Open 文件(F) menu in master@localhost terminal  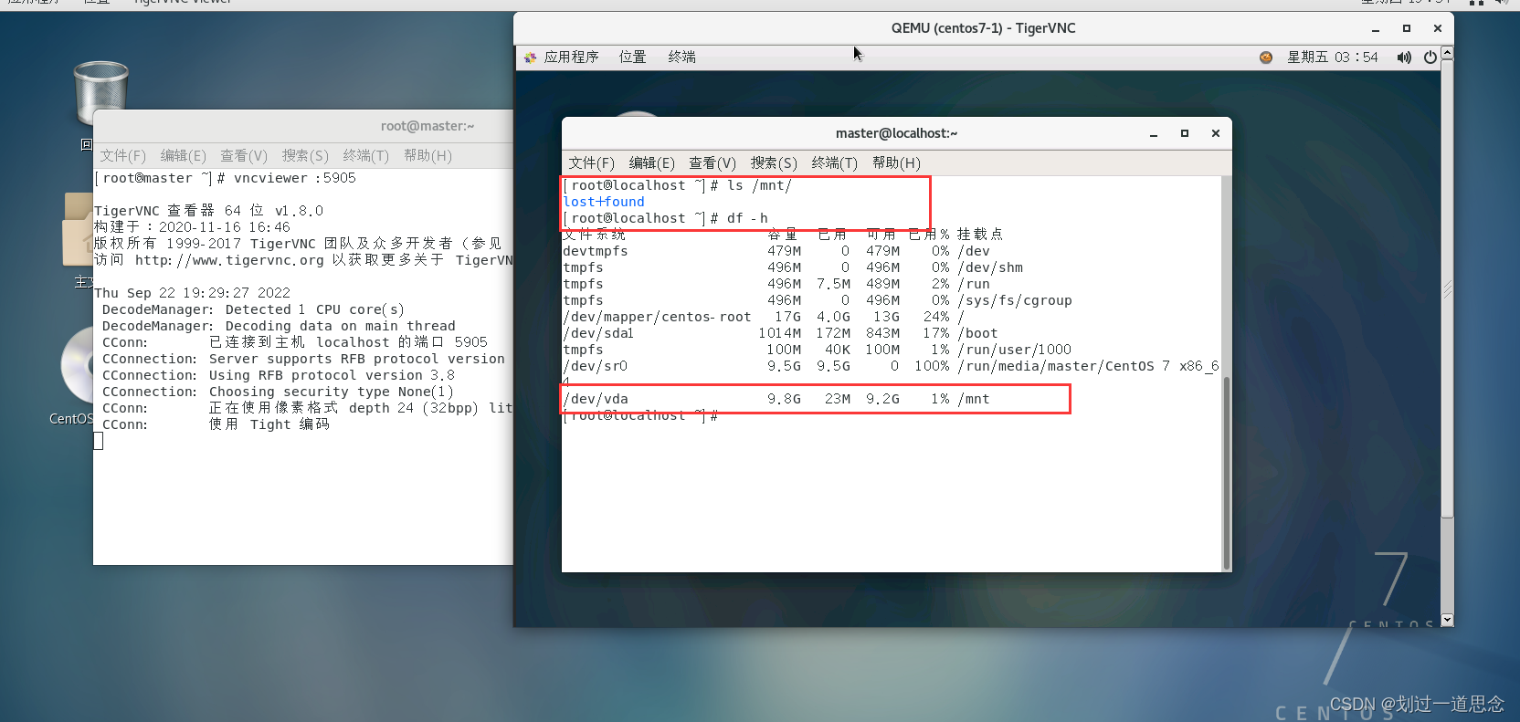click(x=592, y=163)
